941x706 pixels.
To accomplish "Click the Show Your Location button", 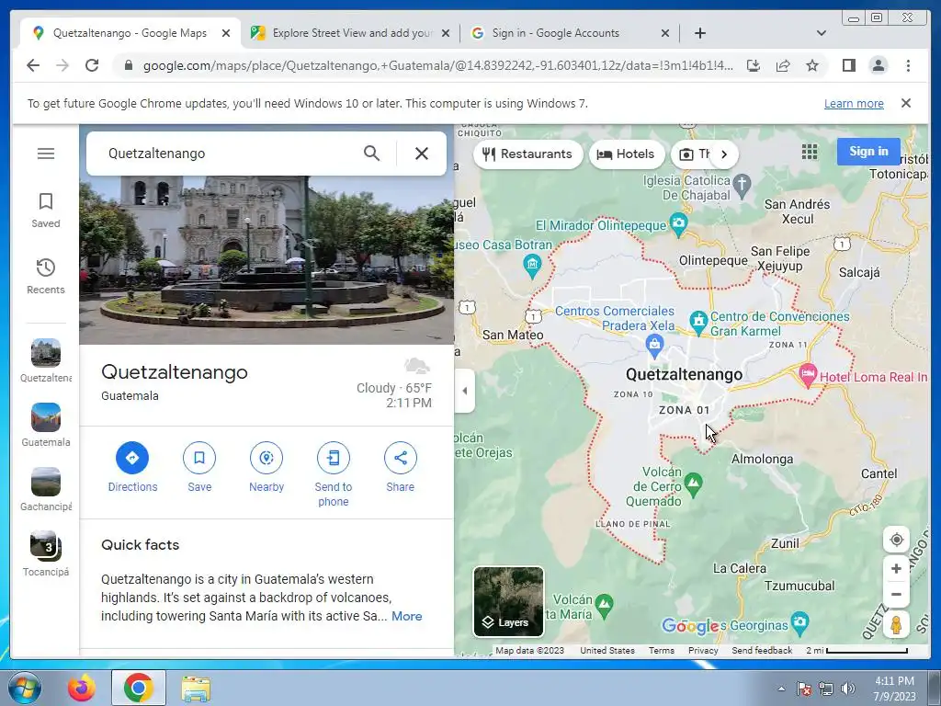I will [896, 540].
